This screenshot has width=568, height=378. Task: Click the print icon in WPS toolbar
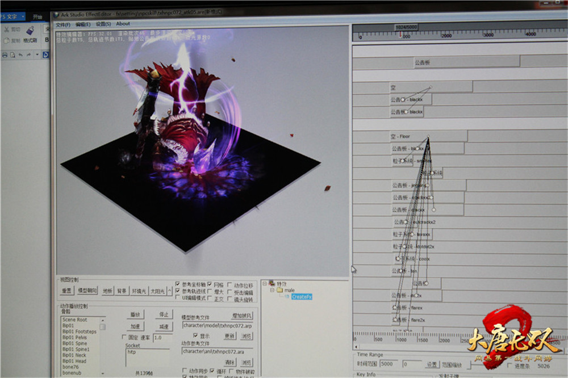pos(5,55)
